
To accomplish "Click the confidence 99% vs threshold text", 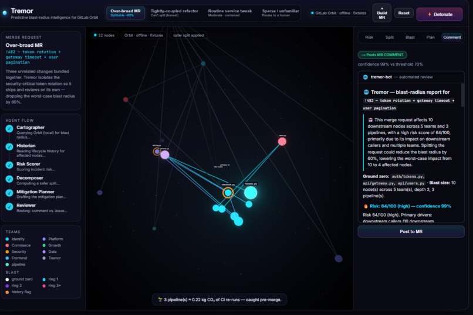I will pos(390,64).
